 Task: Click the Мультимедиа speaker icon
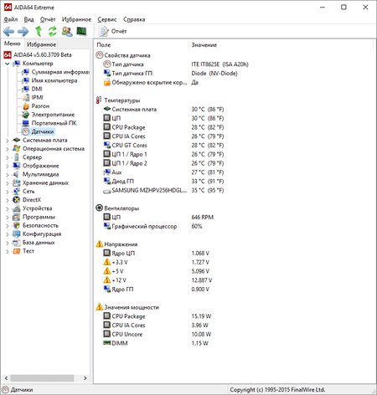click(16, 174)
